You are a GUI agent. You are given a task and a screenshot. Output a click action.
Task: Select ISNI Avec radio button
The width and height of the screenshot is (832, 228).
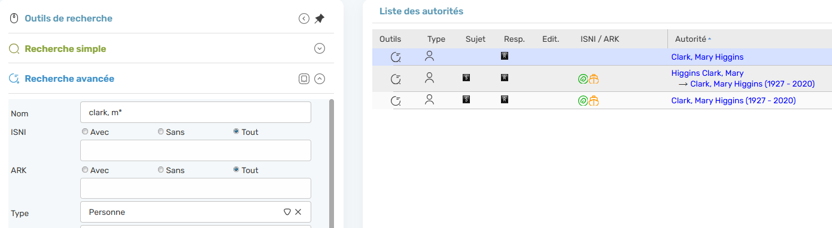85,132
